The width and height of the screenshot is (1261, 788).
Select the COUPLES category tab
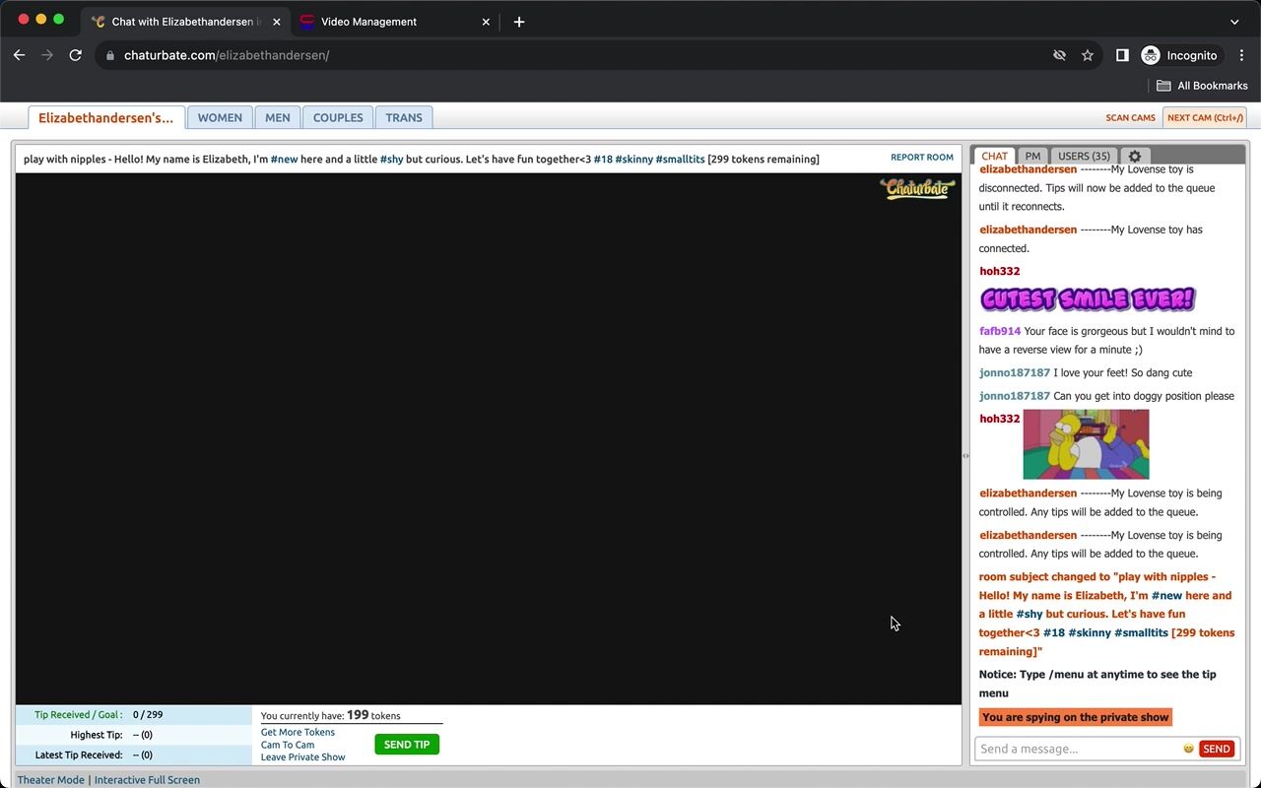(x=338, y=117)
